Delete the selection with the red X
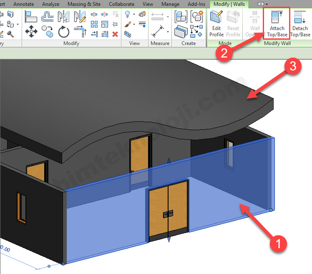Viewport: 312px width, 274px height. click(x=115, y=34)
